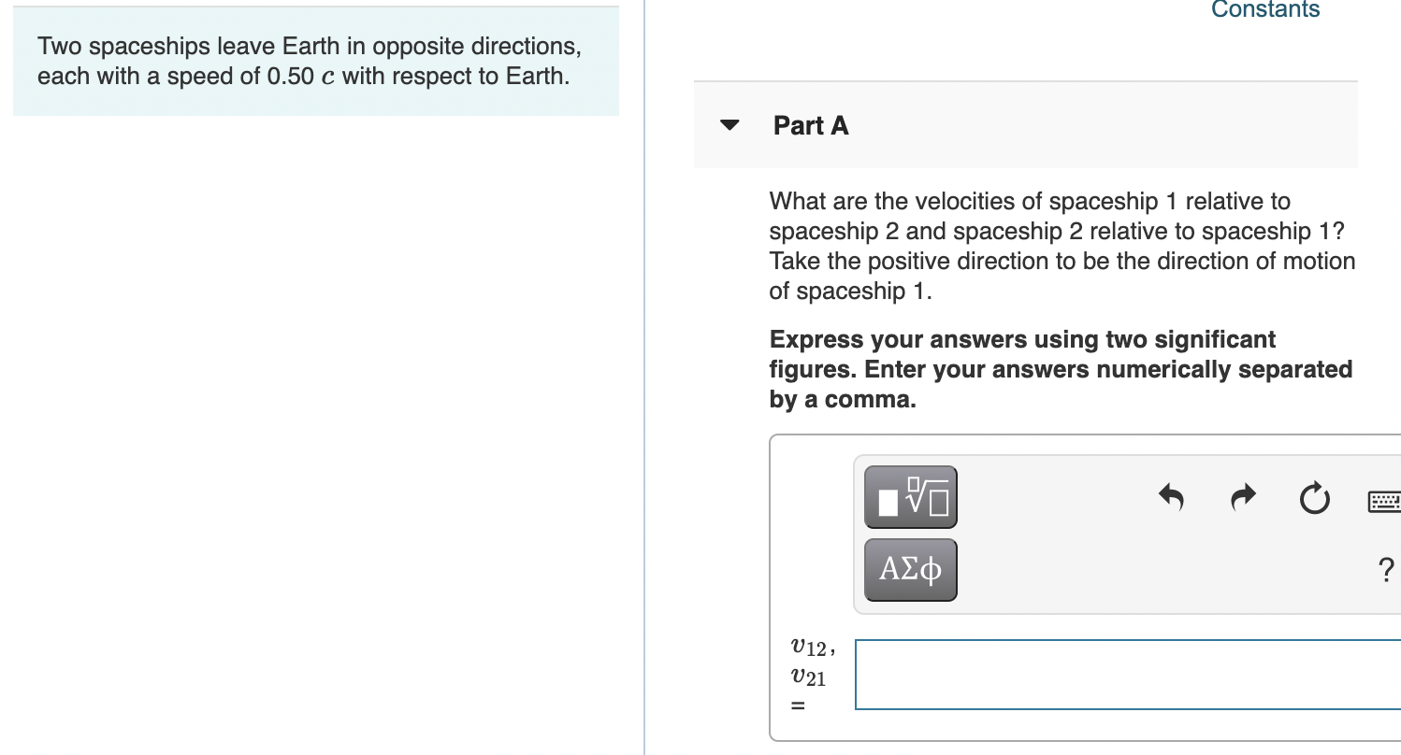Click the Part A header label
Image resolution: width=1401 pixels, height=755 pixels.
coord(811,125)
